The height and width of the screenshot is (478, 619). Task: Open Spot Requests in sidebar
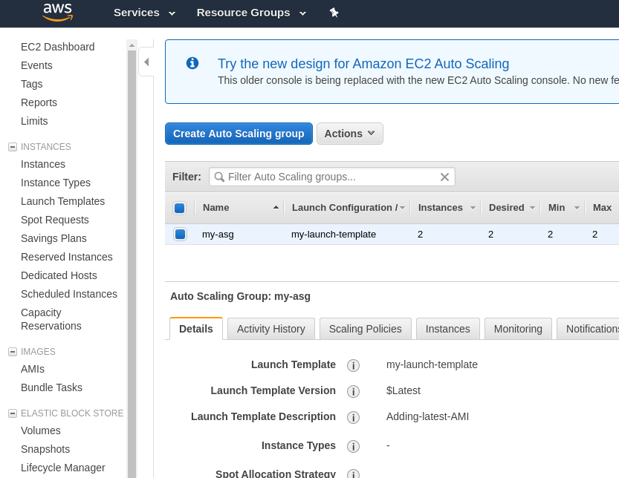(55, 220)
